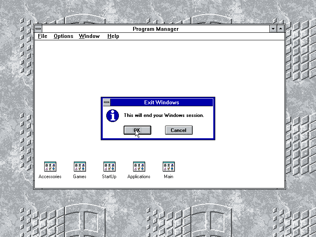
Task: Open the Program Manager control-menu box
Action: 38,29
